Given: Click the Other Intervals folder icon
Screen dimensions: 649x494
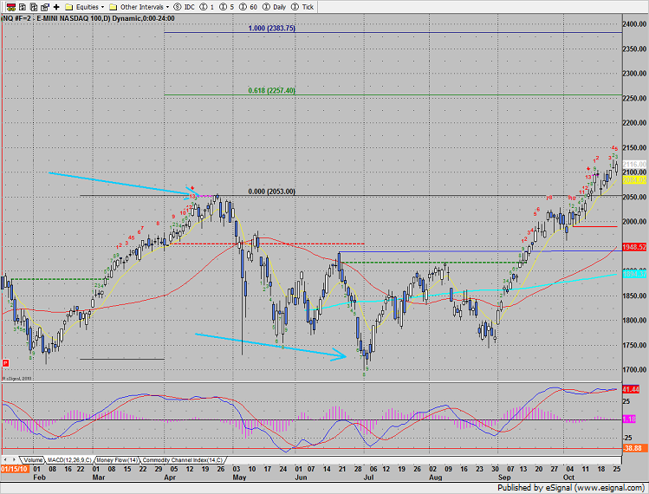Looking at the screenshot, I should (x=113, y=7).
